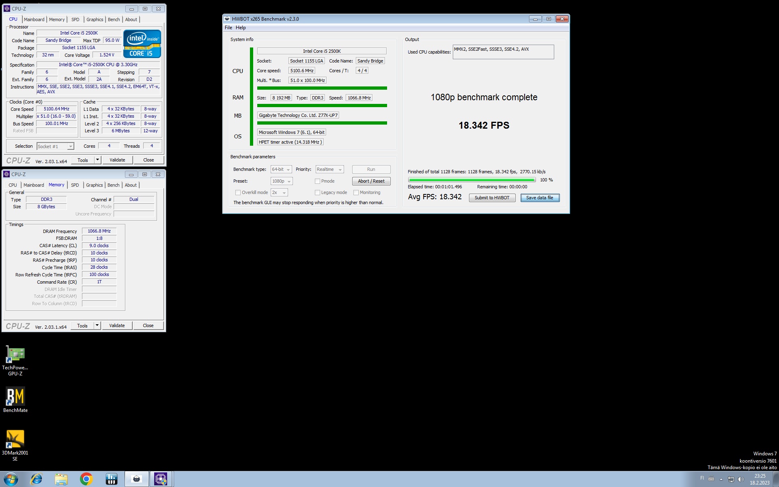Open Google Chrome from taskbar
The image size is (779, 487).
86,479
